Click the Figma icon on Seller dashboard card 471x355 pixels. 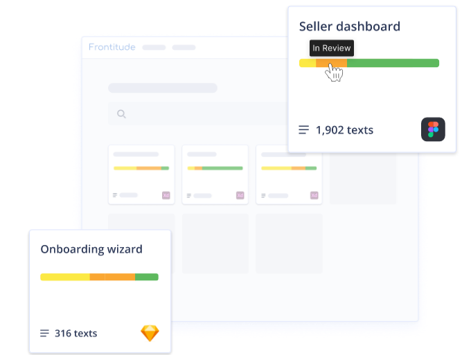coord(433,129)
